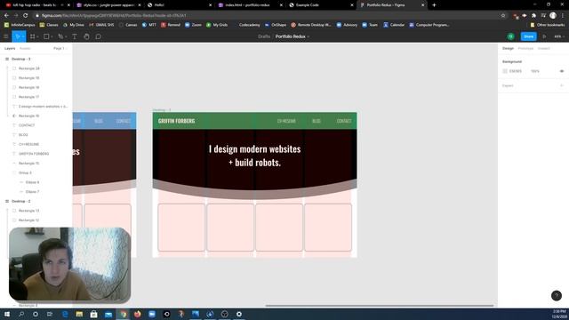This screenshot has height=320, width=569.
Task: Switch to the Prototype tab
Action: [x=525, y=48]
